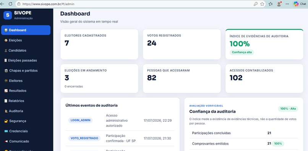
Task: Click 'Acesso administrativo autorizado' event text
Action: click(x=117, y=121)
